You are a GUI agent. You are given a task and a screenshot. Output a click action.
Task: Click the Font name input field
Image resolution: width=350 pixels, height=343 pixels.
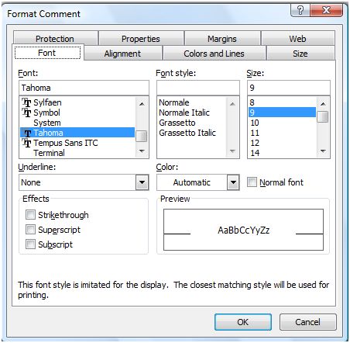[x=84, y=88]
